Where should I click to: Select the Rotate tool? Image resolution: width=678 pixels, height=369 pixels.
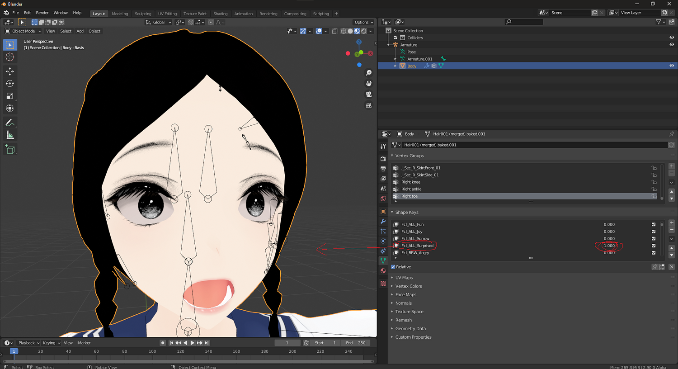(10, 84)
